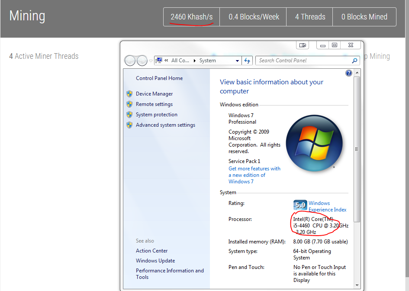Open Device Manager link

coord(154,94)
